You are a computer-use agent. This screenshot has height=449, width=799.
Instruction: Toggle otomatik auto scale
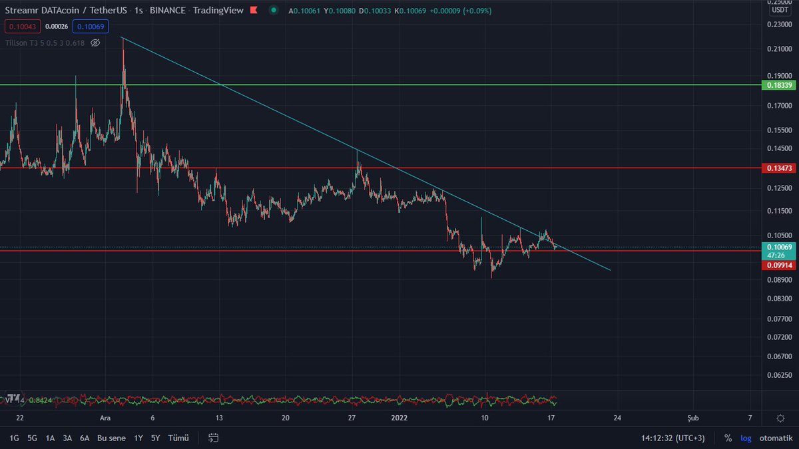[776, 438]
